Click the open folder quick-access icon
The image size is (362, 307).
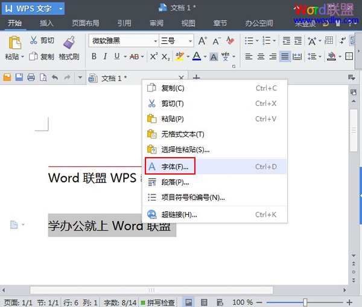coord(7,78)
